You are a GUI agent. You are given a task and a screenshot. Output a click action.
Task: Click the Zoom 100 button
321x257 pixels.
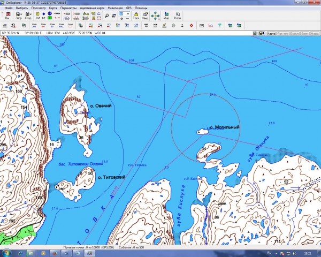[x=43, y=25]
